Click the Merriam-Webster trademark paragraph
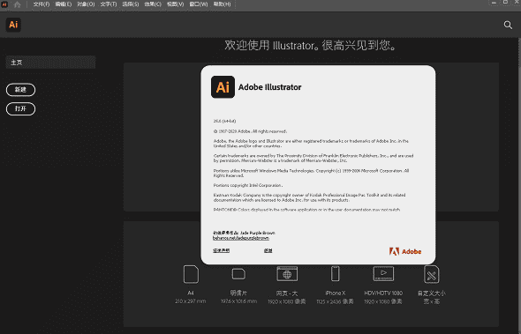521x334 pixels. (x=313, y=159)
